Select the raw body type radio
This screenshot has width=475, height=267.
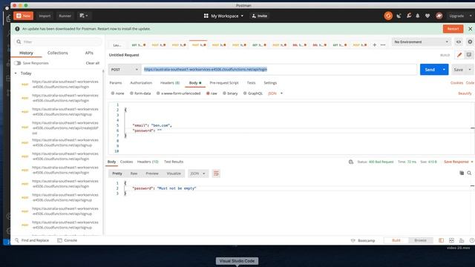[x=208, y=93]
